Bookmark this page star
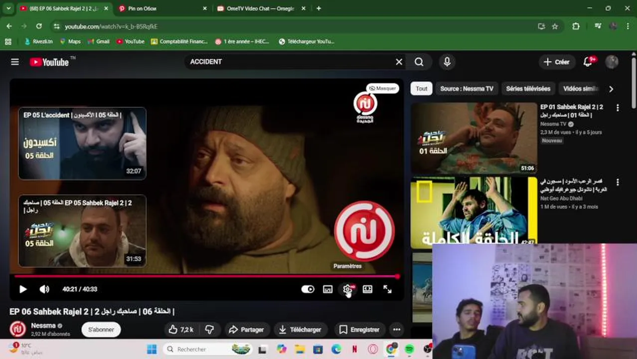The width and height of the screenshot is (637, 359). (x=555, y=26)
